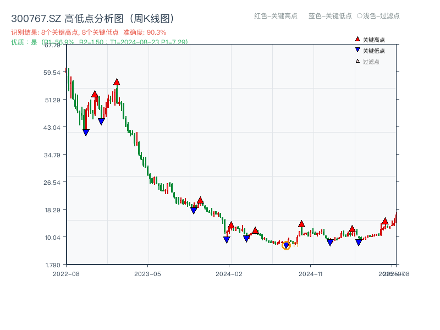Select red key-high triangle just before 2024-11

point(301,224)
